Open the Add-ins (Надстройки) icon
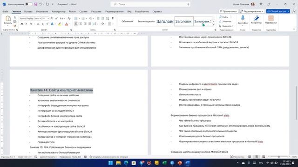298x167 pixels. pos(271,18)
